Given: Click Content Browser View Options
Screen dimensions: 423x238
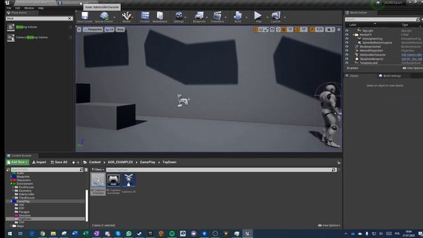Looking at the screenshot, I should coord(329,225).
